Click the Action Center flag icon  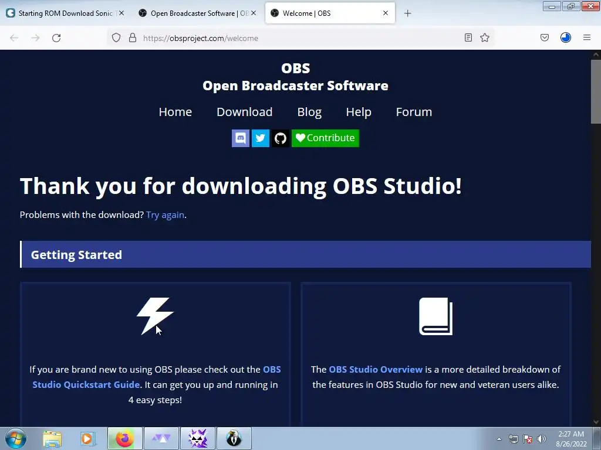pyautogui.click(x=528, y=439)
